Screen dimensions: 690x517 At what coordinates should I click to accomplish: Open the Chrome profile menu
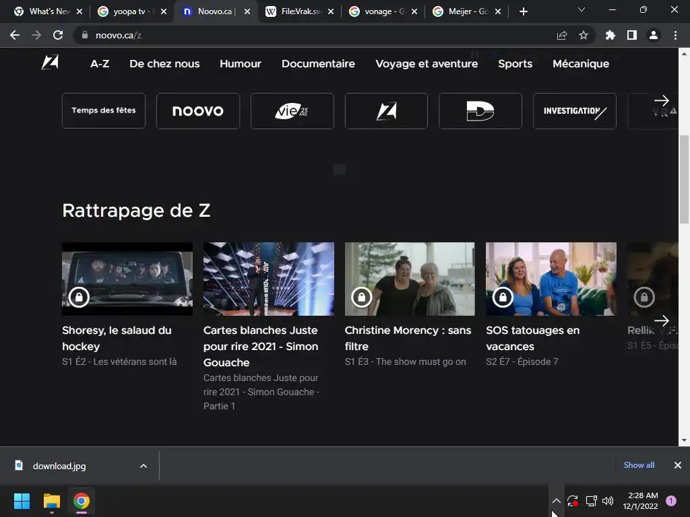(654, 35)
